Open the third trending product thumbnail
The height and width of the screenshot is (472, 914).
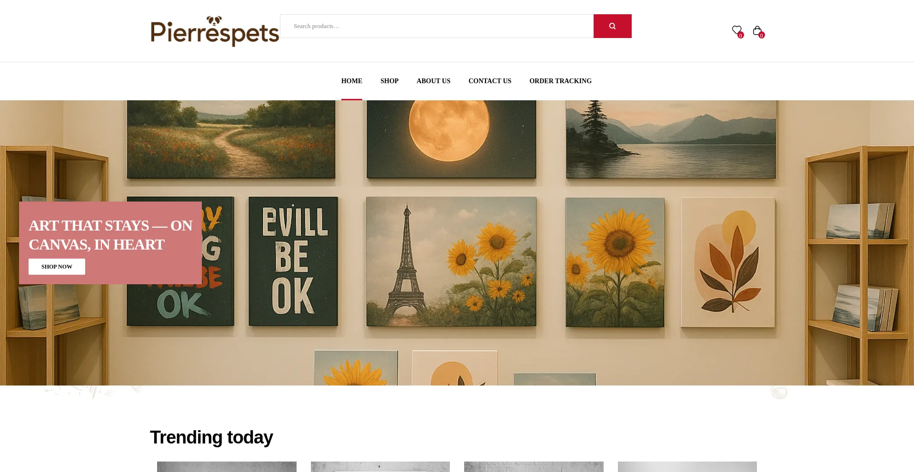click(534, 467)
